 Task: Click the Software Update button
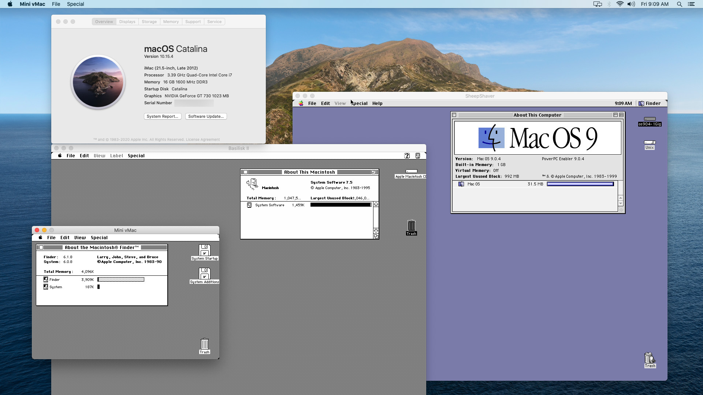click(x=206, y=116)
